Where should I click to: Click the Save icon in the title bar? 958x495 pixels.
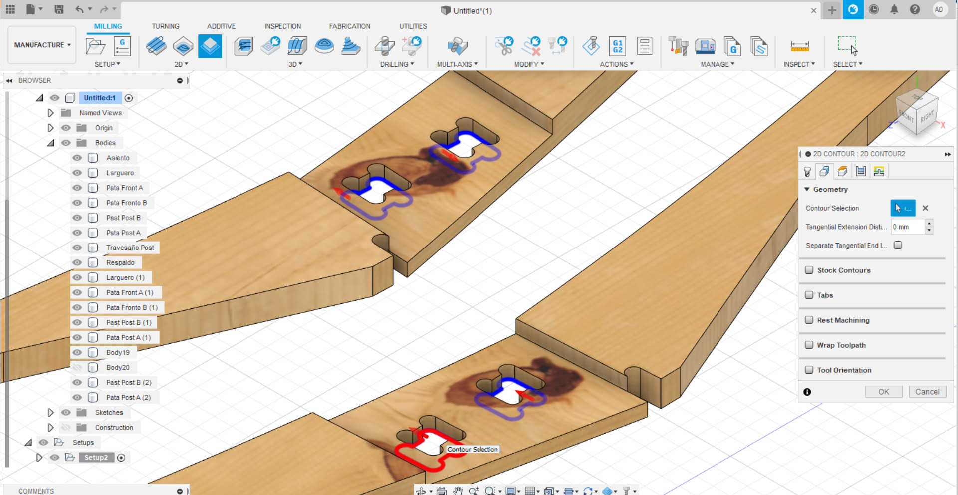pos(59,9)
